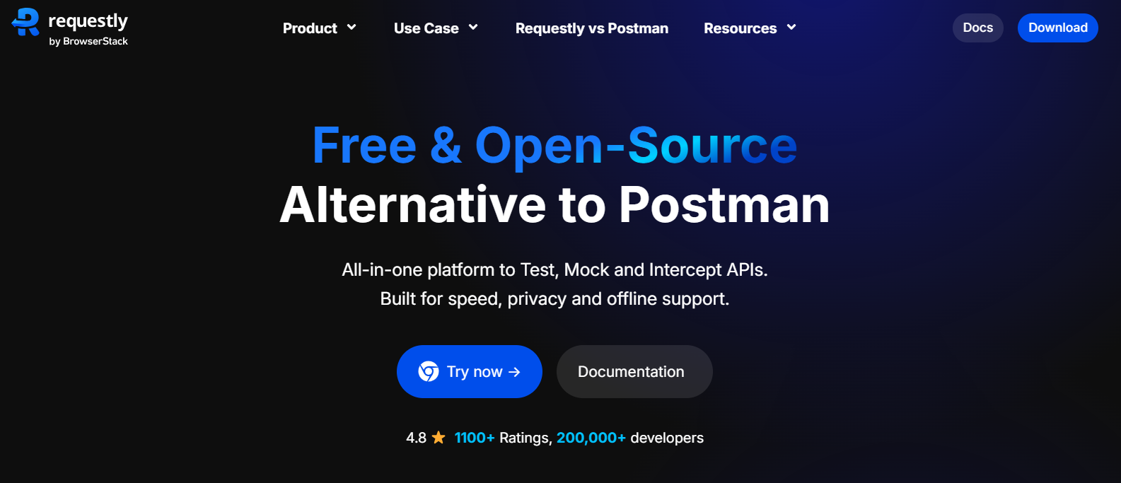
Task: Click the 4.8 rating value
Action: 416,438
